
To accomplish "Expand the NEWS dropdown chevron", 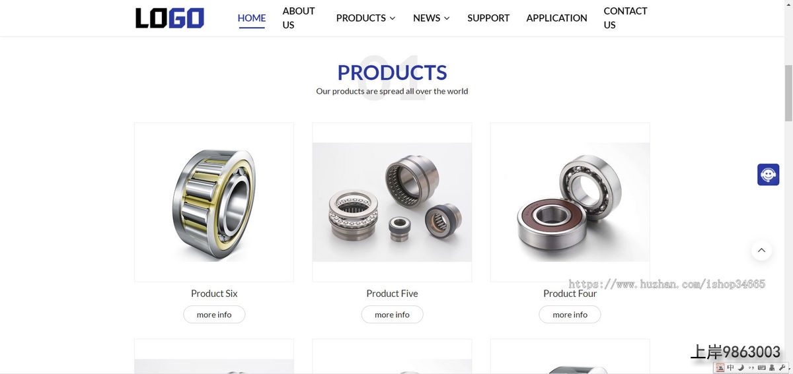I will coord(447,18).
